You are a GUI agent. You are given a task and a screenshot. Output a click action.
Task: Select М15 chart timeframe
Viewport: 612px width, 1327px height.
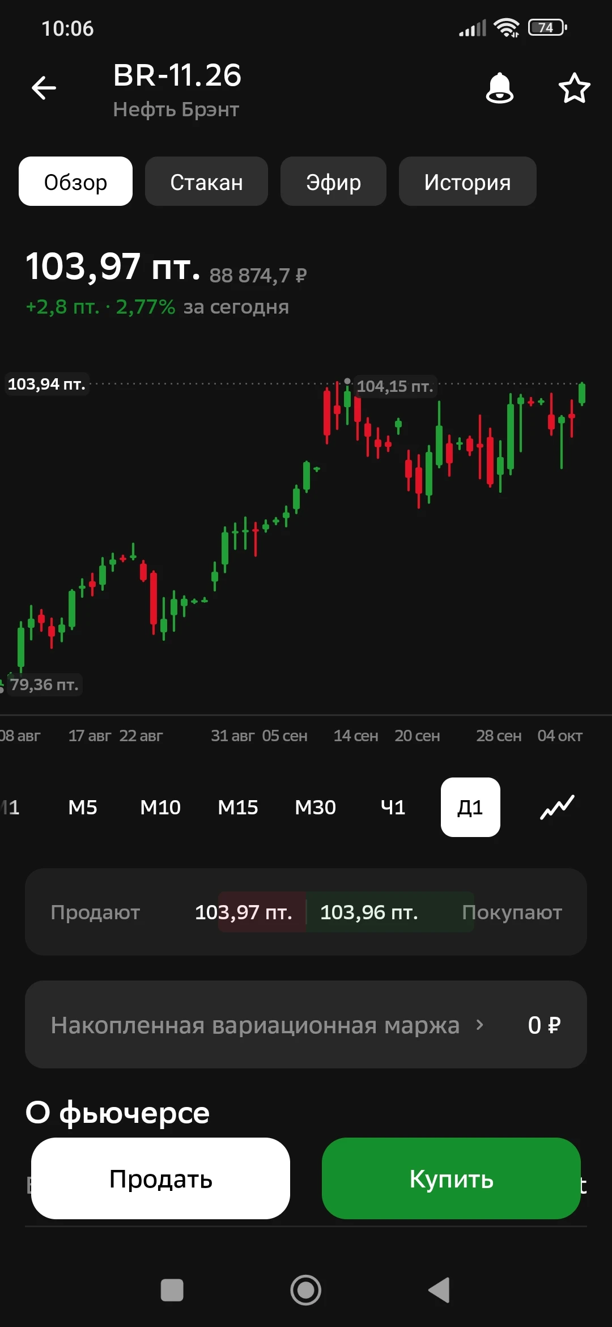[238, 807]
